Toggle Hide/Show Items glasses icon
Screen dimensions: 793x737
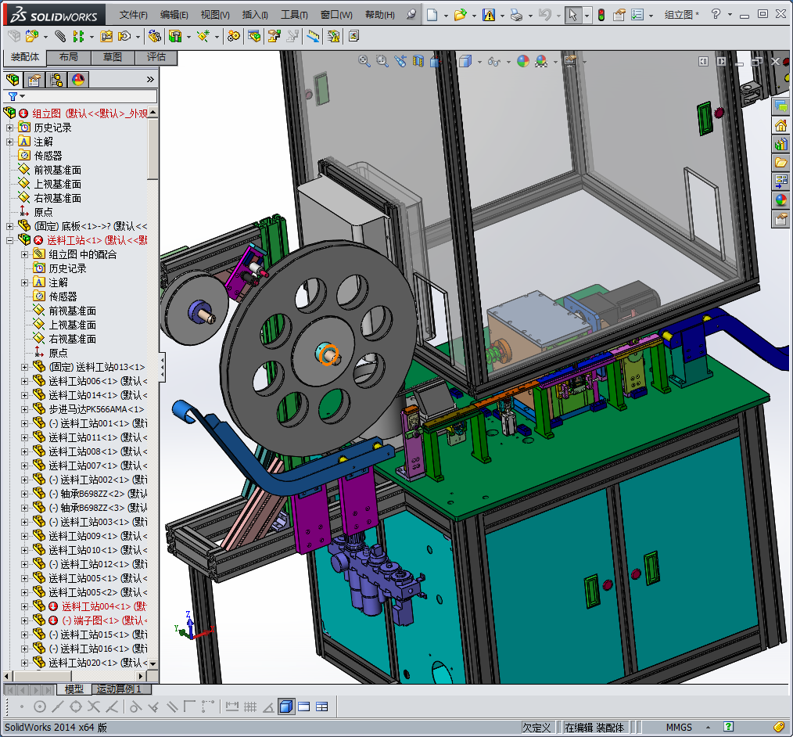493,61
